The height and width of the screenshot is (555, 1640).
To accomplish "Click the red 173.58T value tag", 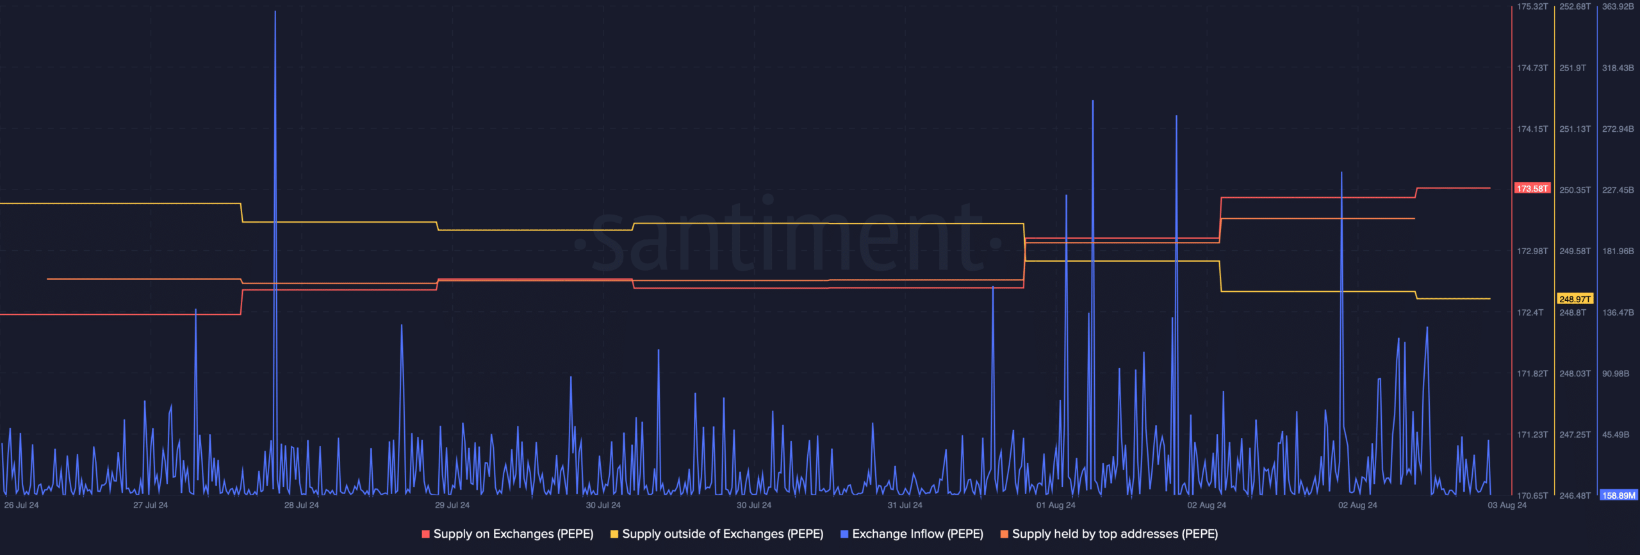I will [x=1532, y=188].
